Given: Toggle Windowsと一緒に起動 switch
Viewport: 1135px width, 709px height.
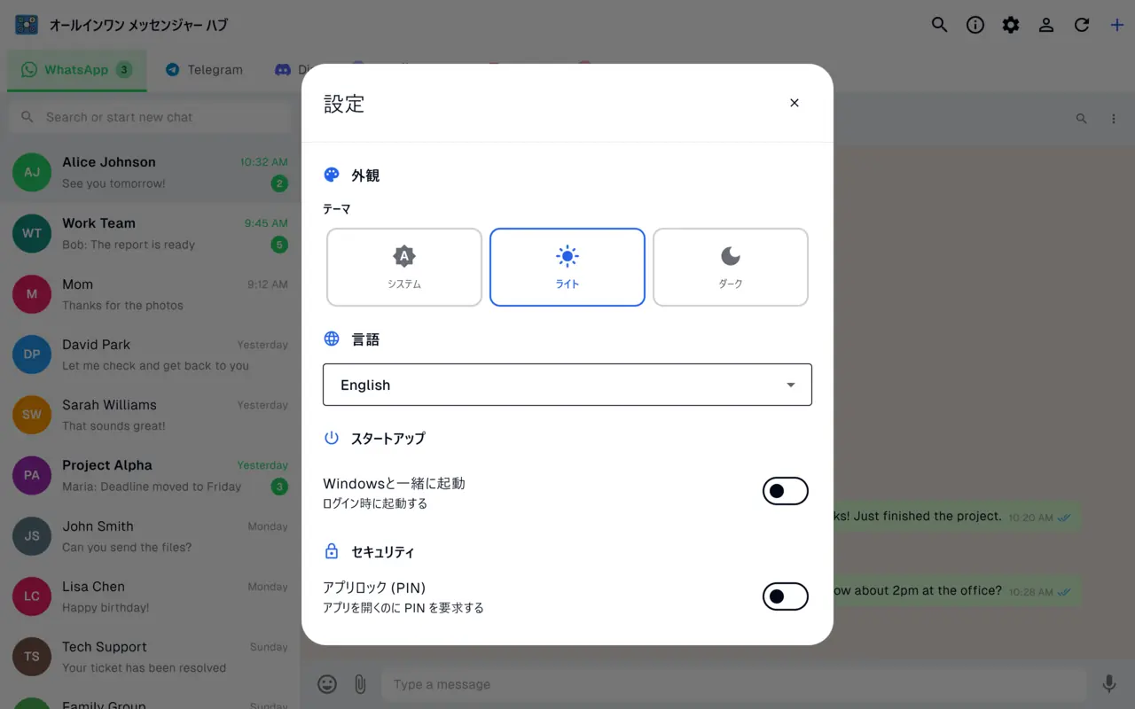Looking at the screenshot, I should [786, 491].
